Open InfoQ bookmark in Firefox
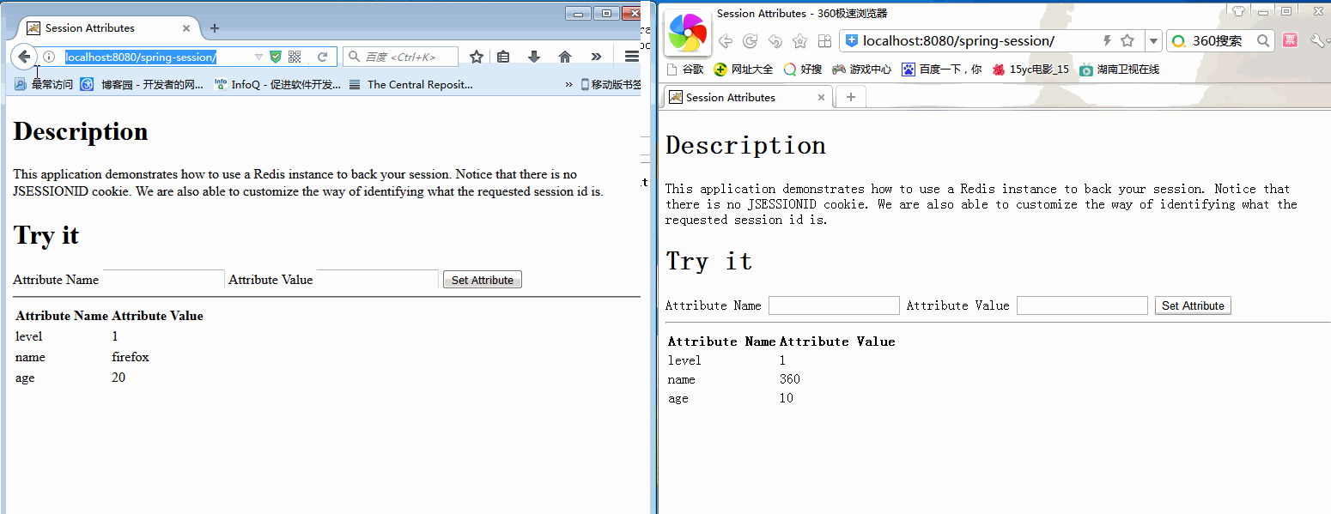 pyautogui.click(x=277, y=84)
